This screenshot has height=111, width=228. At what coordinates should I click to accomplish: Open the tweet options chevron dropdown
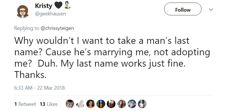click(x=211, y=10)
